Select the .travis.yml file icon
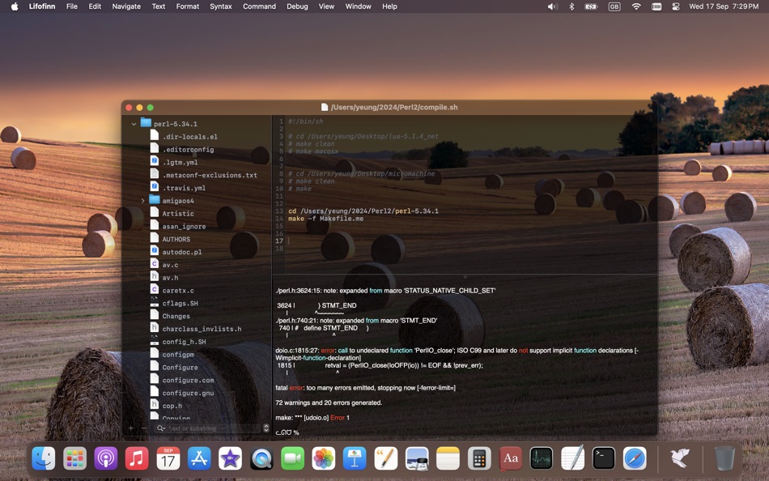Viewport: 769px width, 481px height. [154, 187]
